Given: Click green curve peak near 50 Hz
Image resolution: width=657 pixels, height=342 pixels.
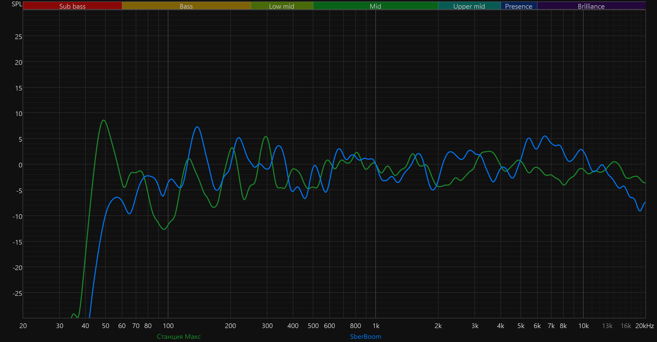Looking at the screenshot, I should pyautogui.click(x=104, y=120).
